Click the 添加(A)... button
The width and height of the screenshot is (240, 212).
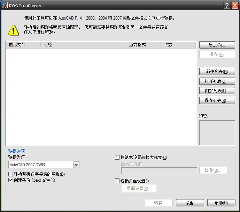point(217,45)
